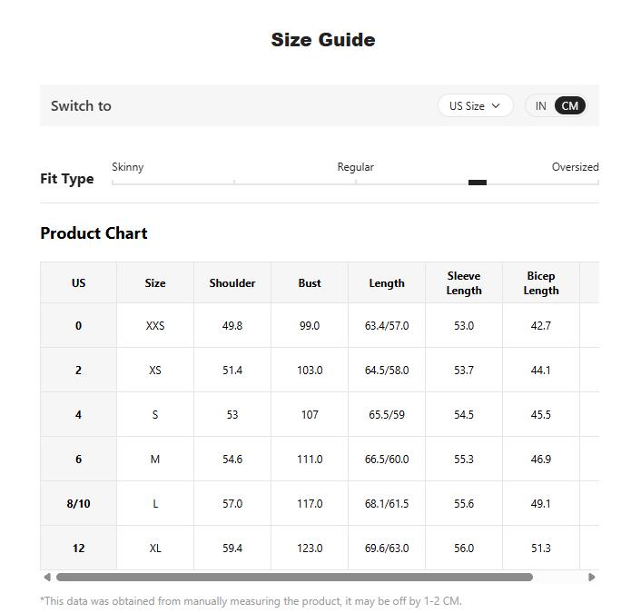Viewport: 621px width, 613px height.
Task: Select the CM unit toggle
Action: coord(569,105)
